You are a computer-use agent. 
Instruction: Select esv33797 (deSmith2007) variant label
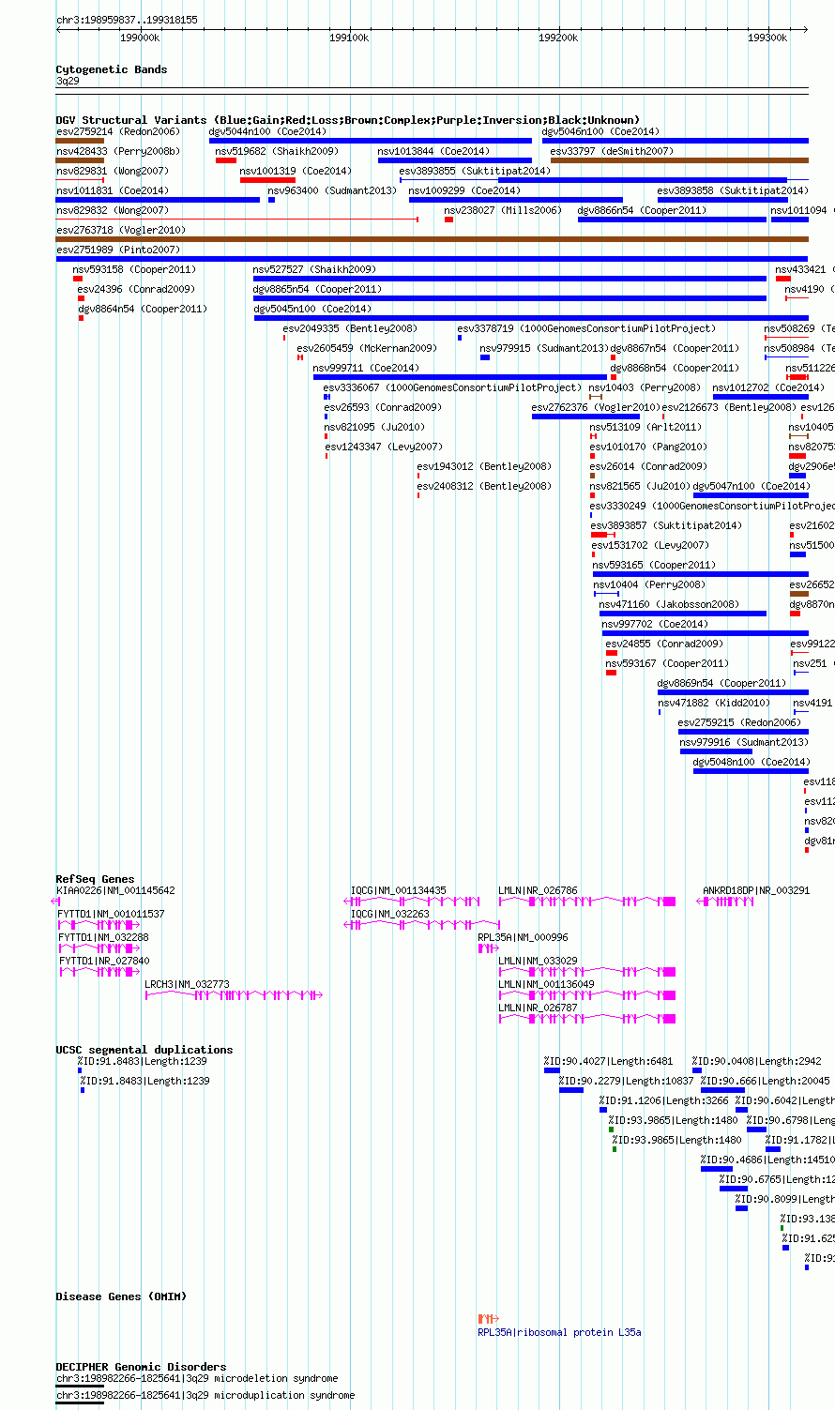point(612,151)
